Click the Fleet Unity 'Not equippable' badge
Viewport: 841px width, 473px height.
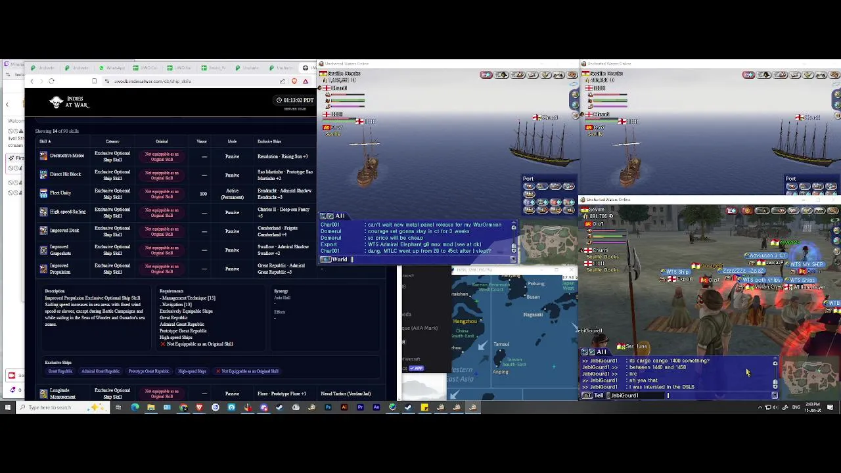(162, 194)
